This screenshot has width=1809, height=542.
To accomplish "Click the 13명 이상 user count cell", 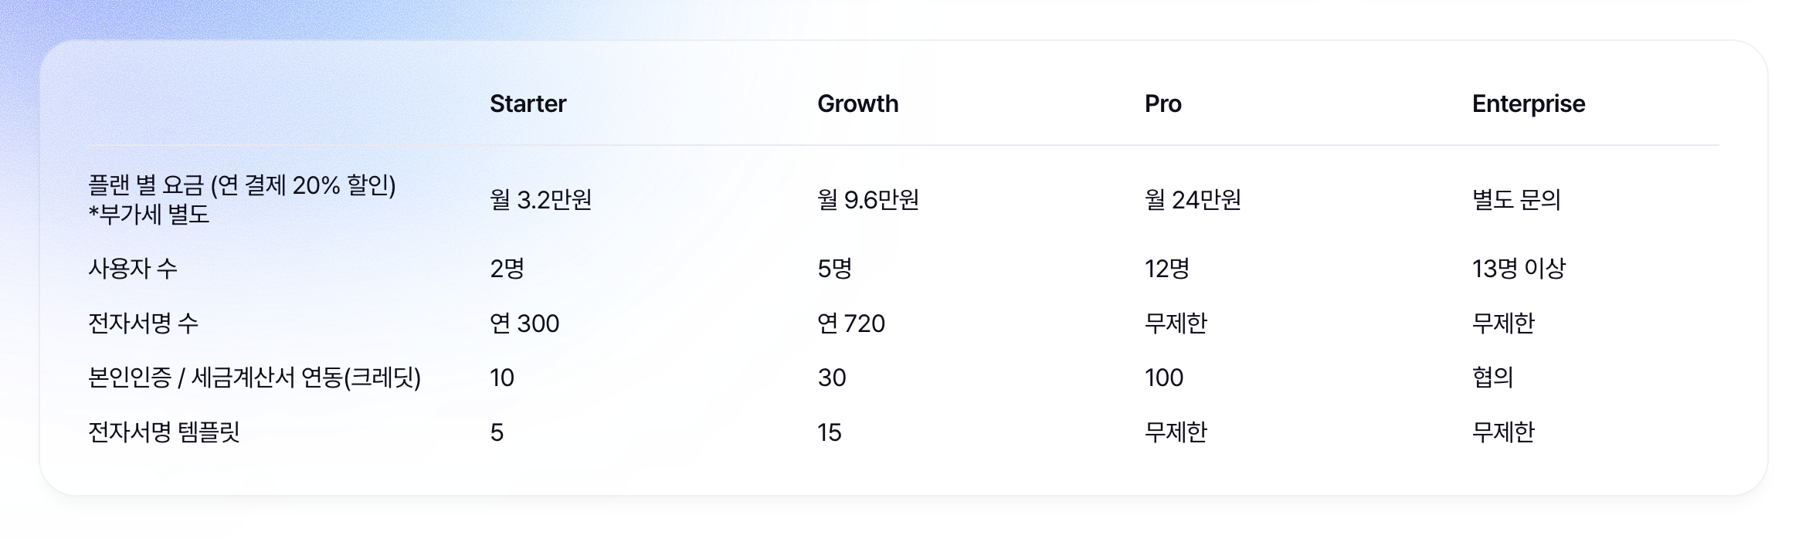I will 1519,269.
